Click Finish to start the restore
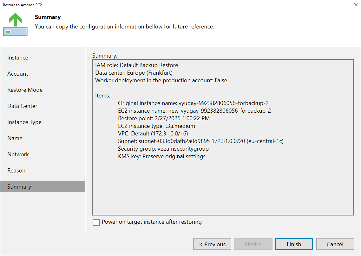Screen dimensions: 361x256 pos(294,244)
